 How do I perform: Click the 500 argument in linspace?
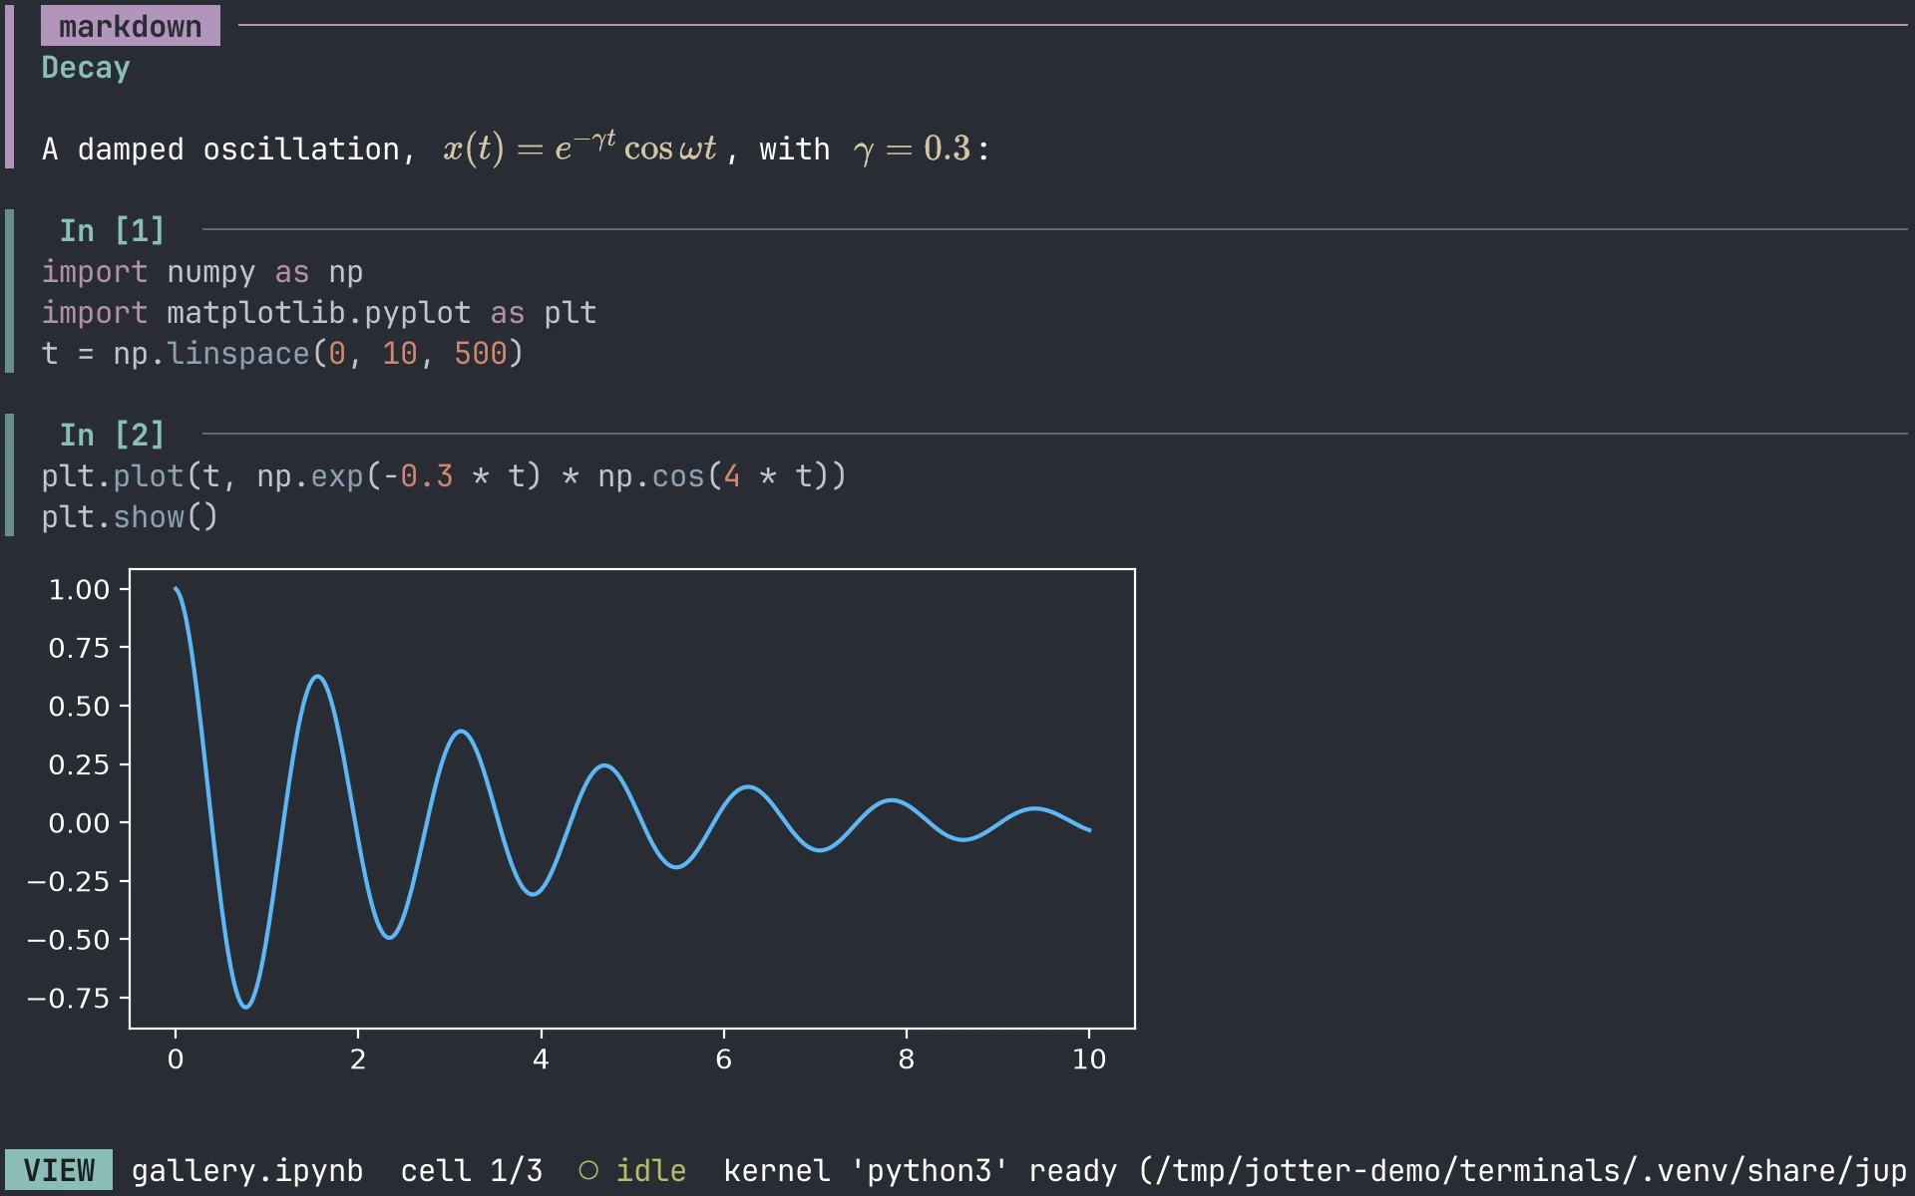click(x=481, y=354)
